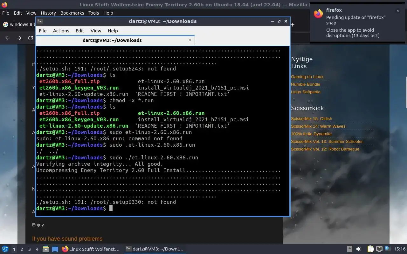Switch to workspace 1
407x254 pixels.
14,249
